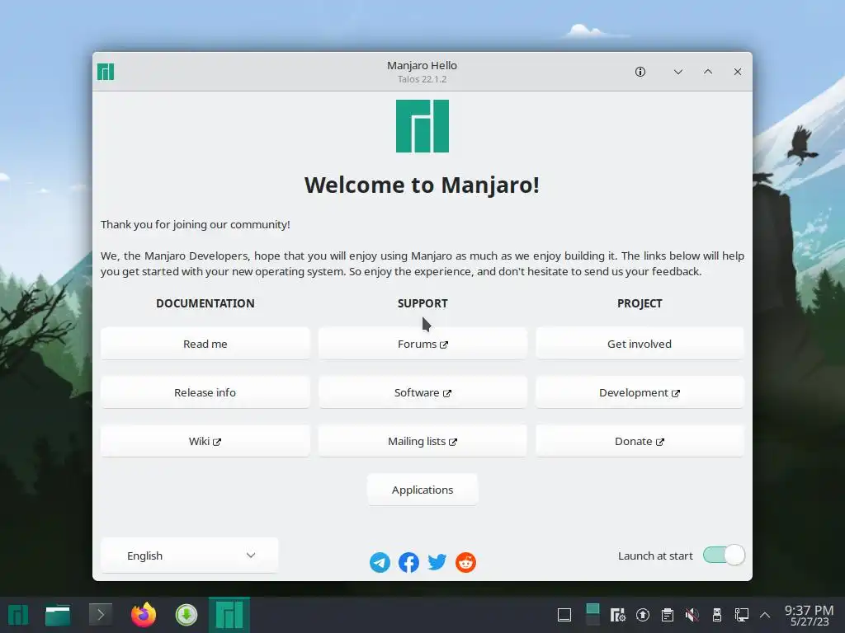
Task: Minimize the Manjaro Hello window
Action: pos(678,72)
